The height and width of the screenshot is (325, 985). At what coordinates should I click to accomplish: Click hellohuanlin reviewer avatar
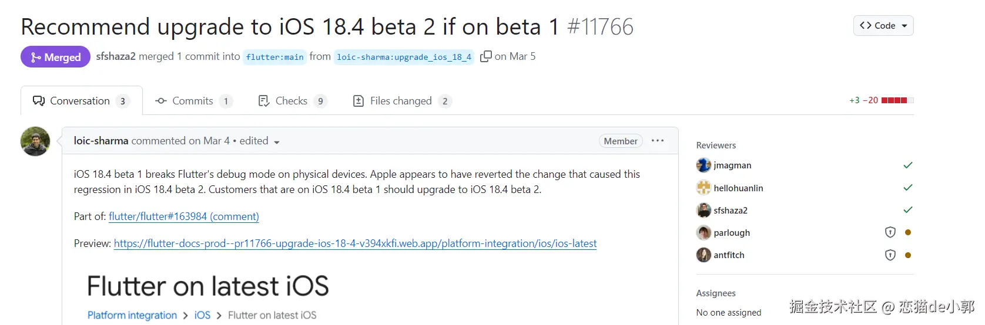pyautogui.click(x=703, y=188)
